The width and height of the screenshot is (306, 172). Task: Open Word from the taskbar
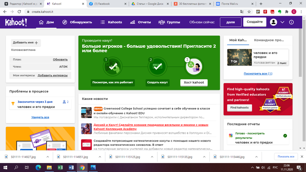71,167
